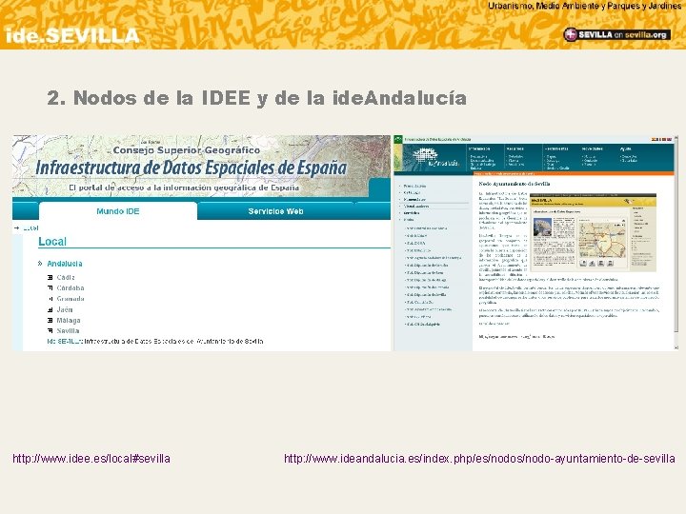Click 'Infraestructura de Datos Espaciales de España' banner title
The width and height of the screenshot is (686, 514).
[192, 168]
